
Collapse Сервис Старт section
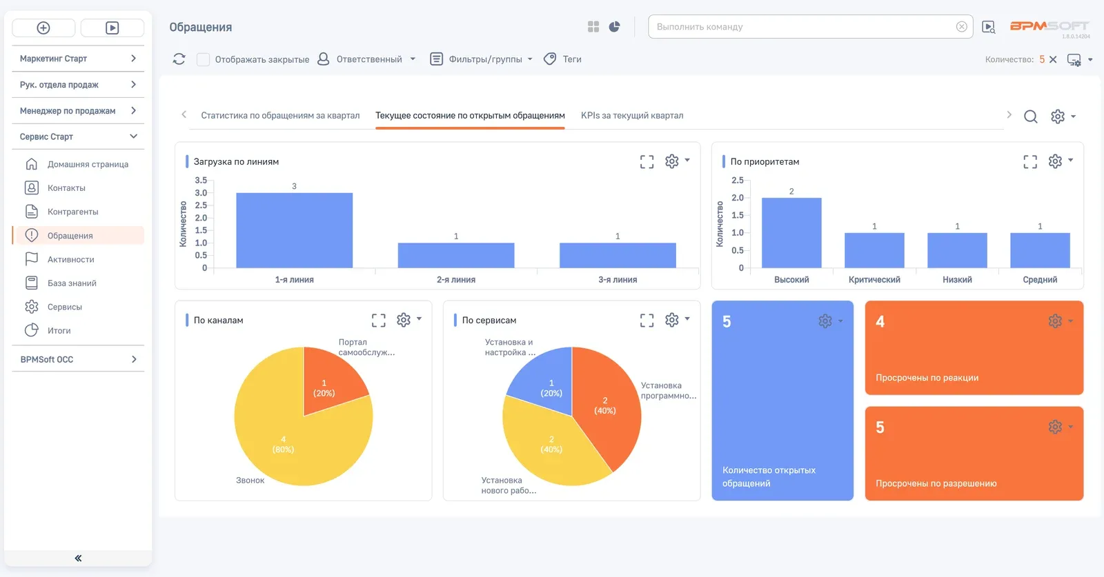78,136
